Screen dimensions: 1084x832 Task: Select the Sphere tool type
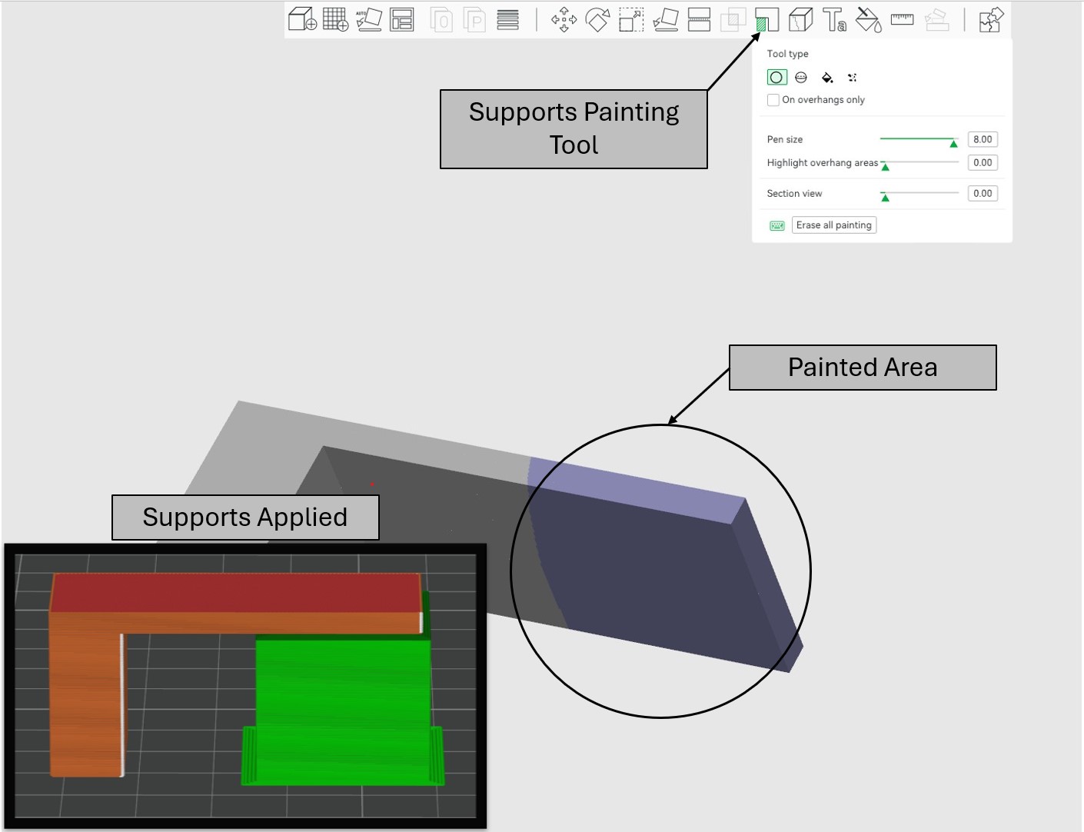pyautogui.click(x=801, y=78)
